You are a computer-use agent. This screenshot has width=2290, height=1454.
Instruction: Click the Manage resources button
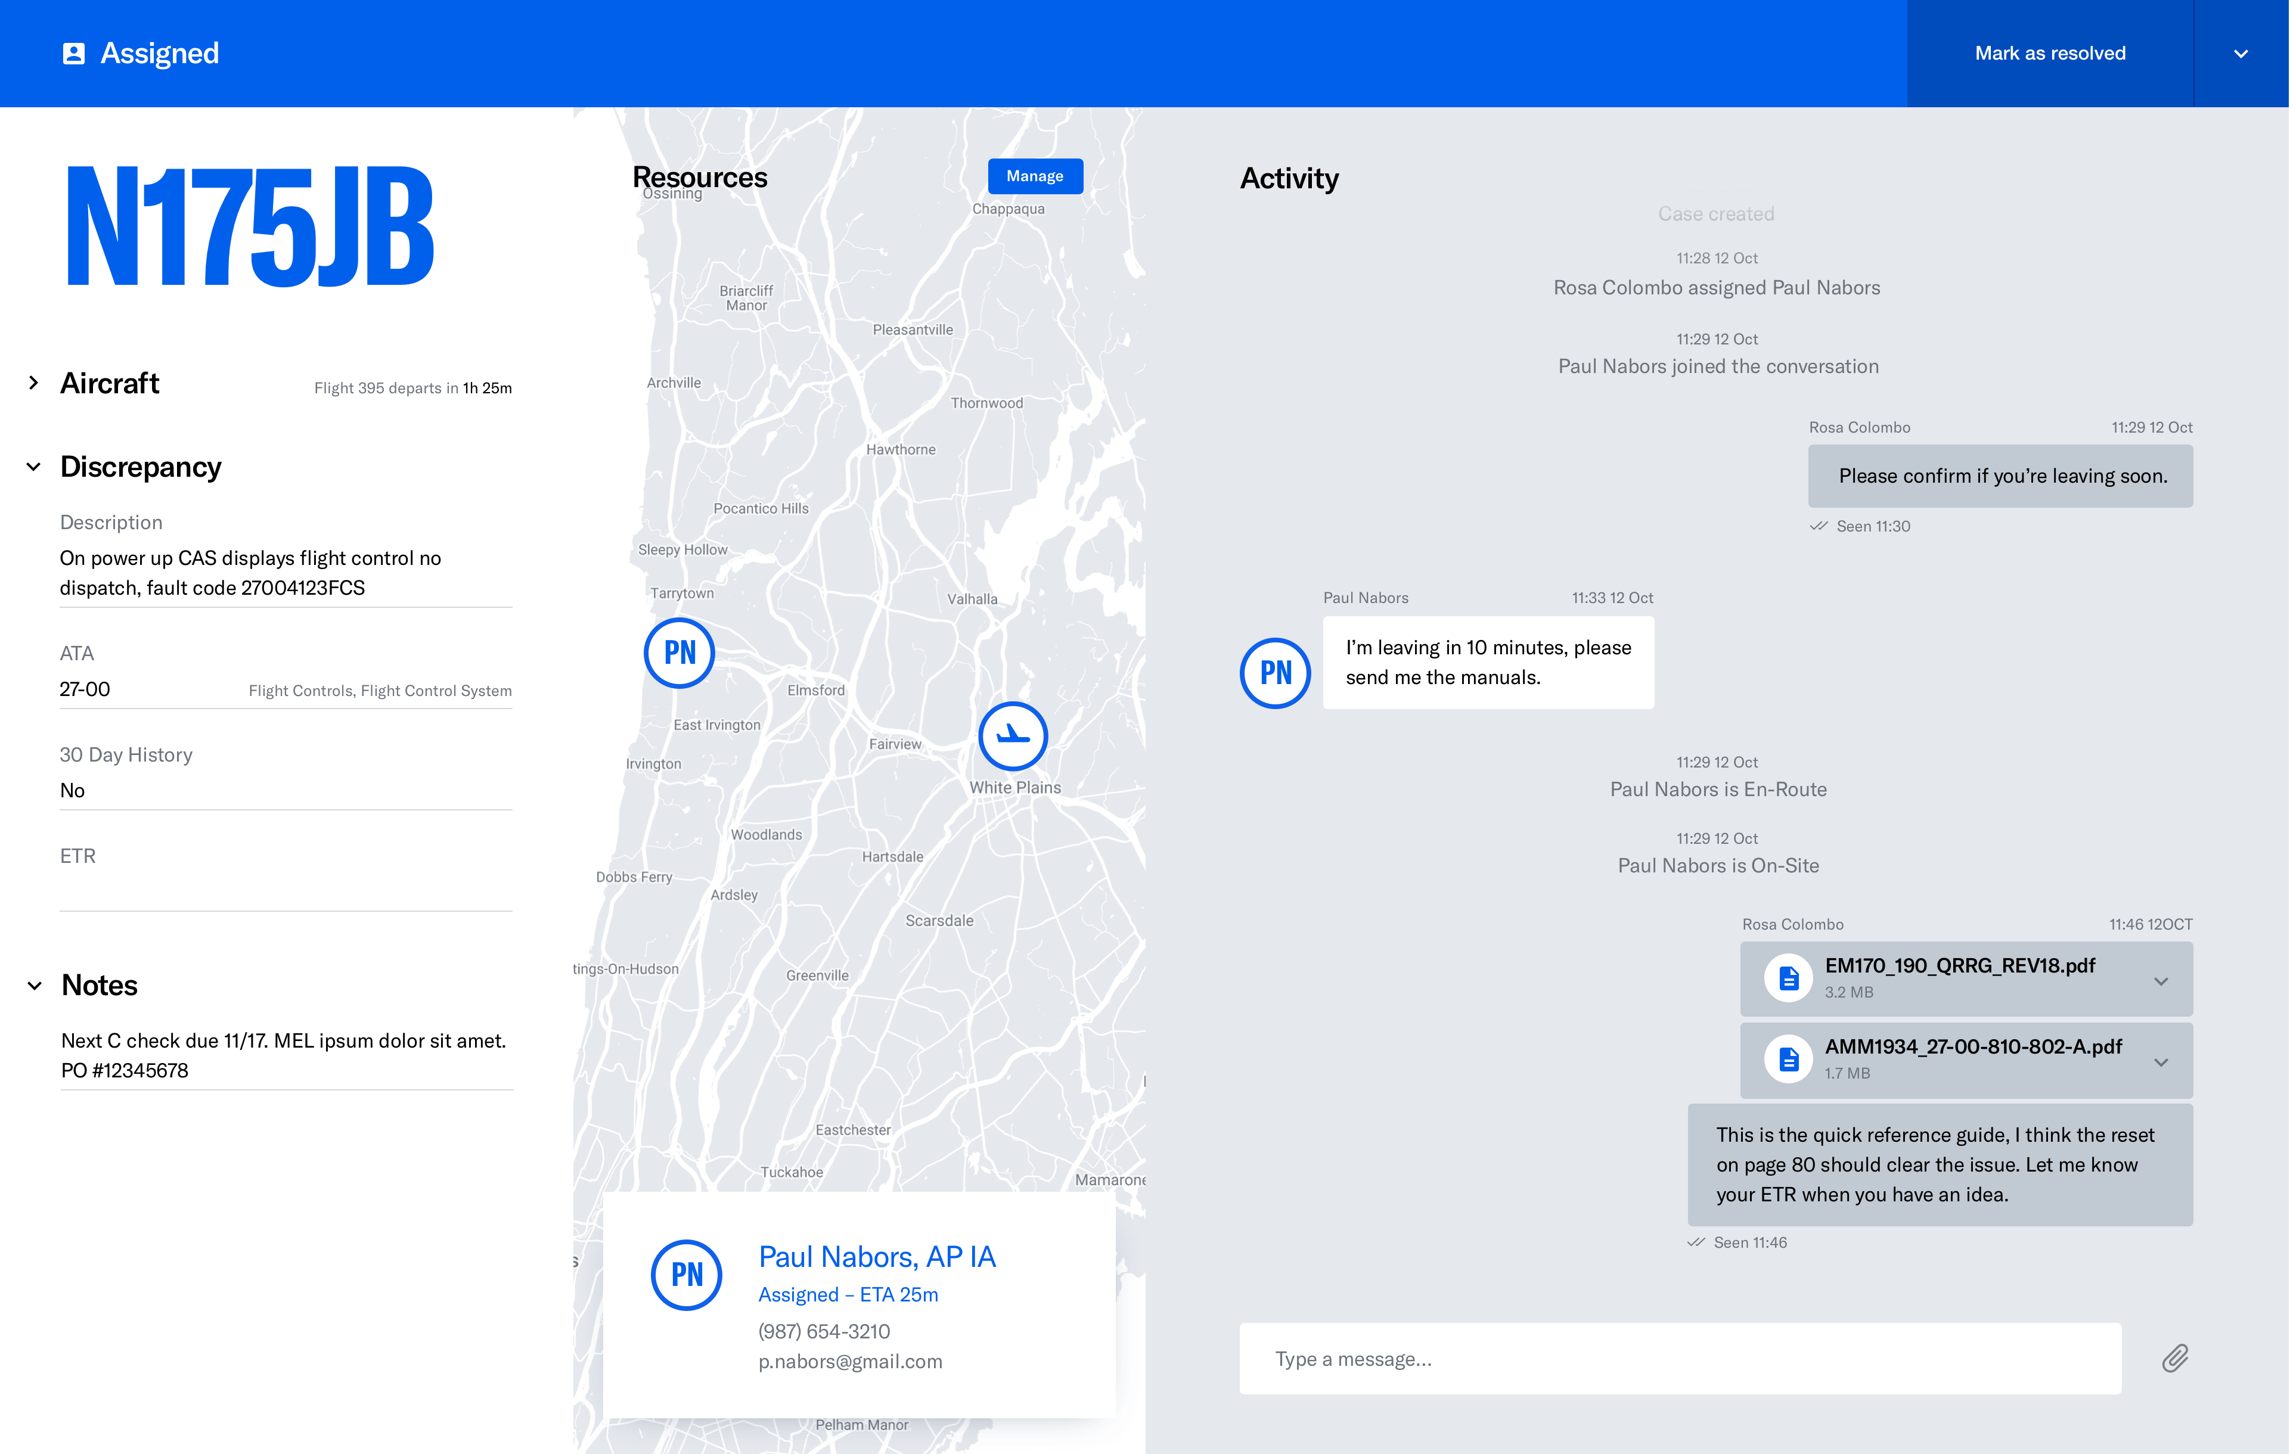(1035, 176)
